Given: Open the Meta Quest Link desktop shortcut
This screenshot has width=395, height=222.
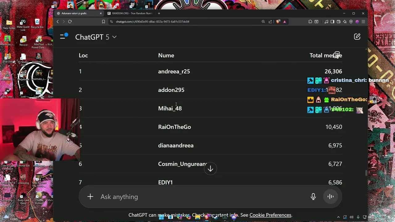Looking at the screenshot, I should [23, 25].
